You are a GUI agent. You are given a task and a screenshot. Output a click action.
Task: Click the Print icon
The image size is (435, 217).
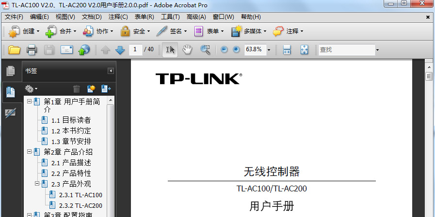click(32, 50)
